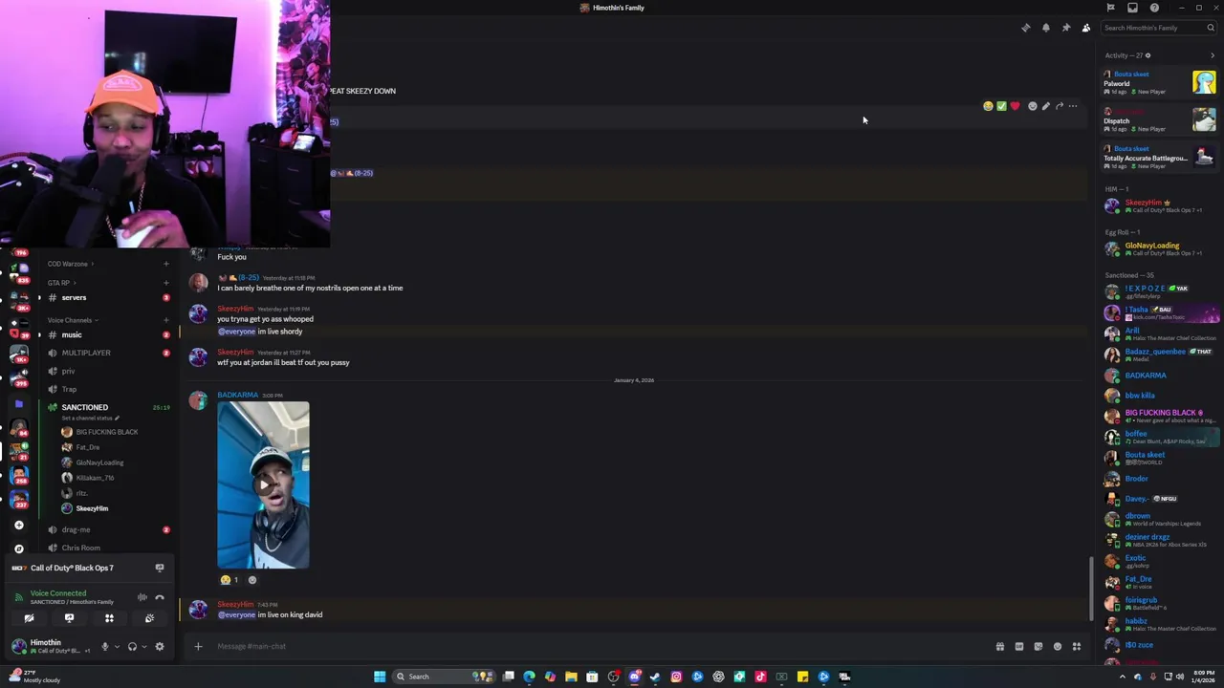Open Add Reaction smiley on hovered message

[1033, 106]
